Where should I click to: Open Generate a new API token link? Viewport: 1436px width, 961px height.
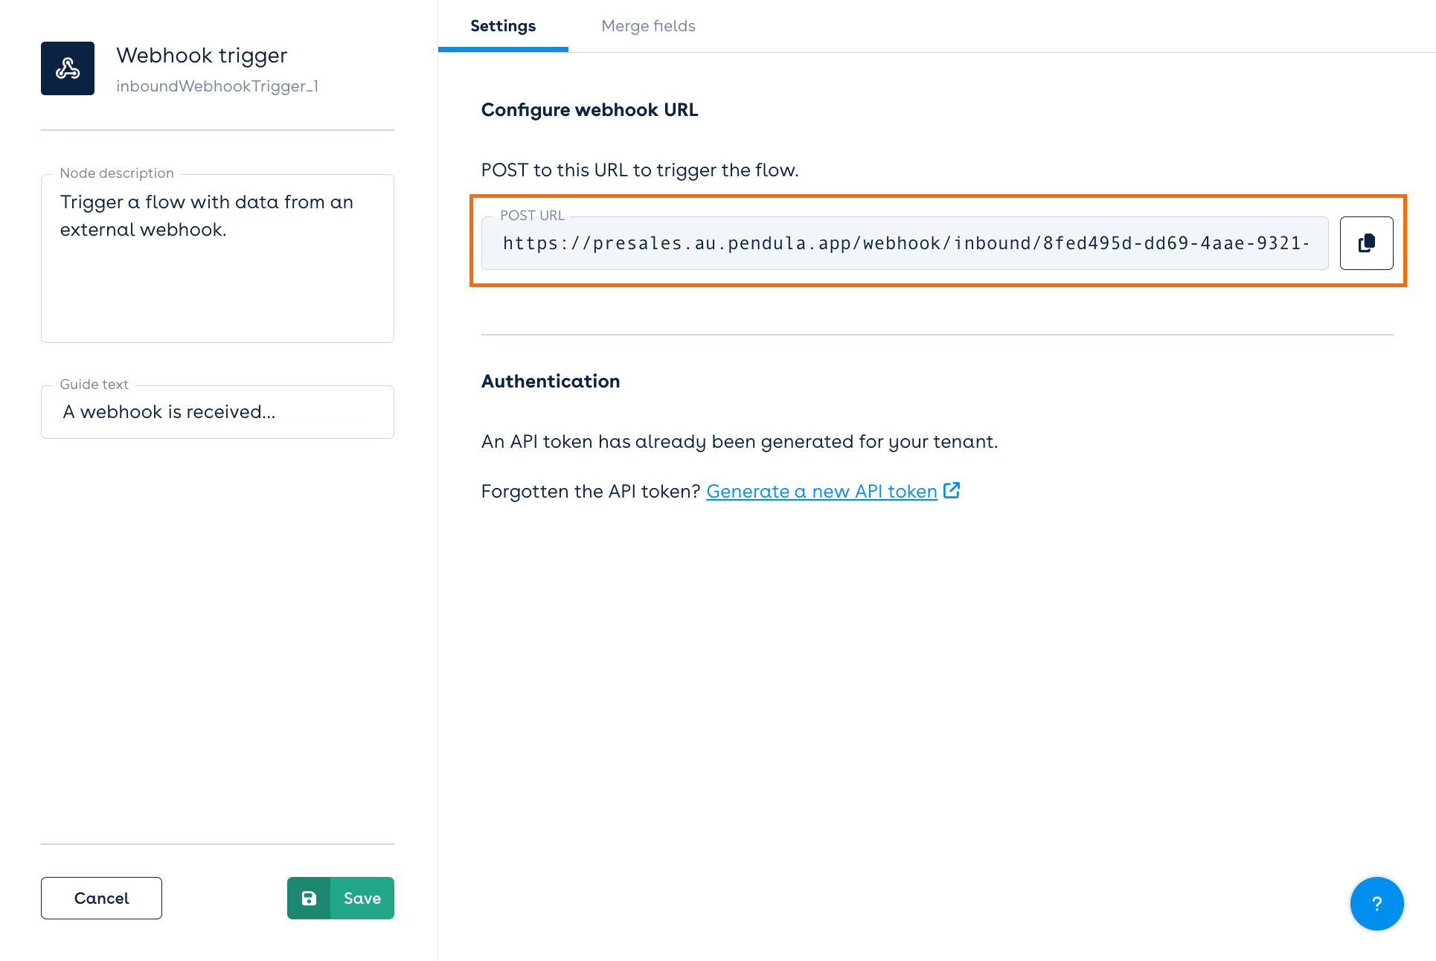[x=821, y=492]
